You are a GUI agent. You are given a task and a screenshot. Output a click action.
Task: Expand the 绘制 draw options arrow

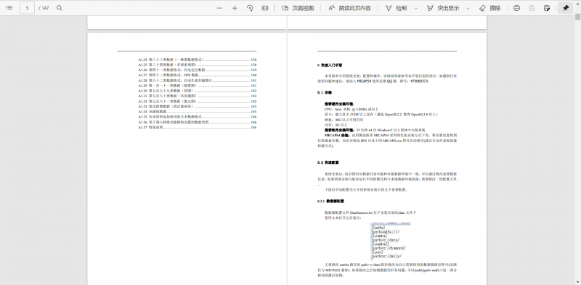(x=415, y=8)
